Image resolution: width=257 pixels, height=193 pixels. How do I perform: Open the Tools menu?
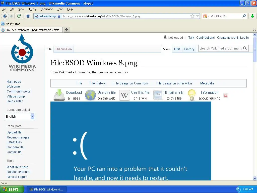click(60, 9)
